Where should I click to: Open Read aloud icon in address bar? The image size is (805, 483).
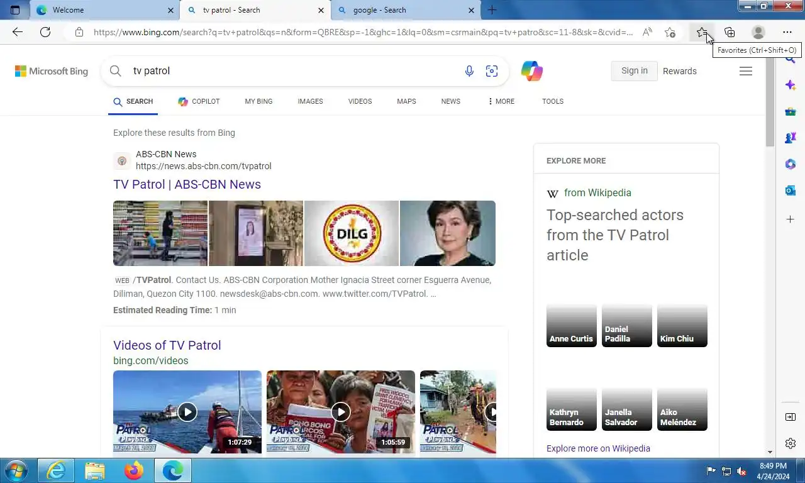coord(647,32)
